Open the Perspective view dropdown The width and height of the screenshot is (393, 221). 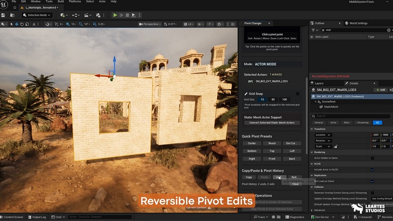[x=150, y=24]
